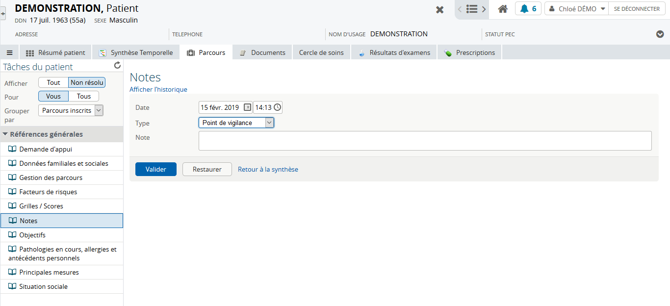
Task: Toggle Afficher to Tout
Action: point(53,83)
